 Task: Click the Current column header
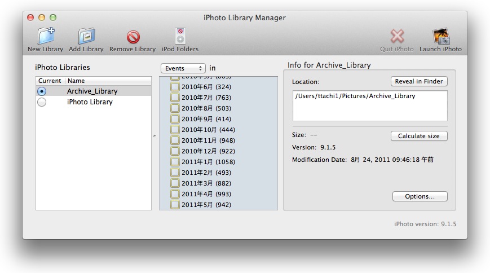(x=50, y=81)
